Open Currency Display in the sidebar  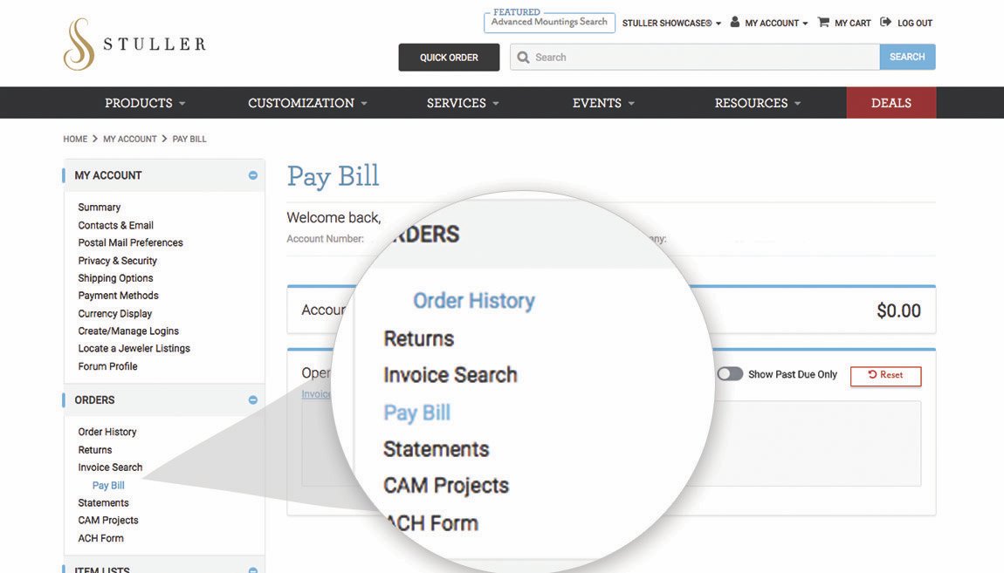115,313
